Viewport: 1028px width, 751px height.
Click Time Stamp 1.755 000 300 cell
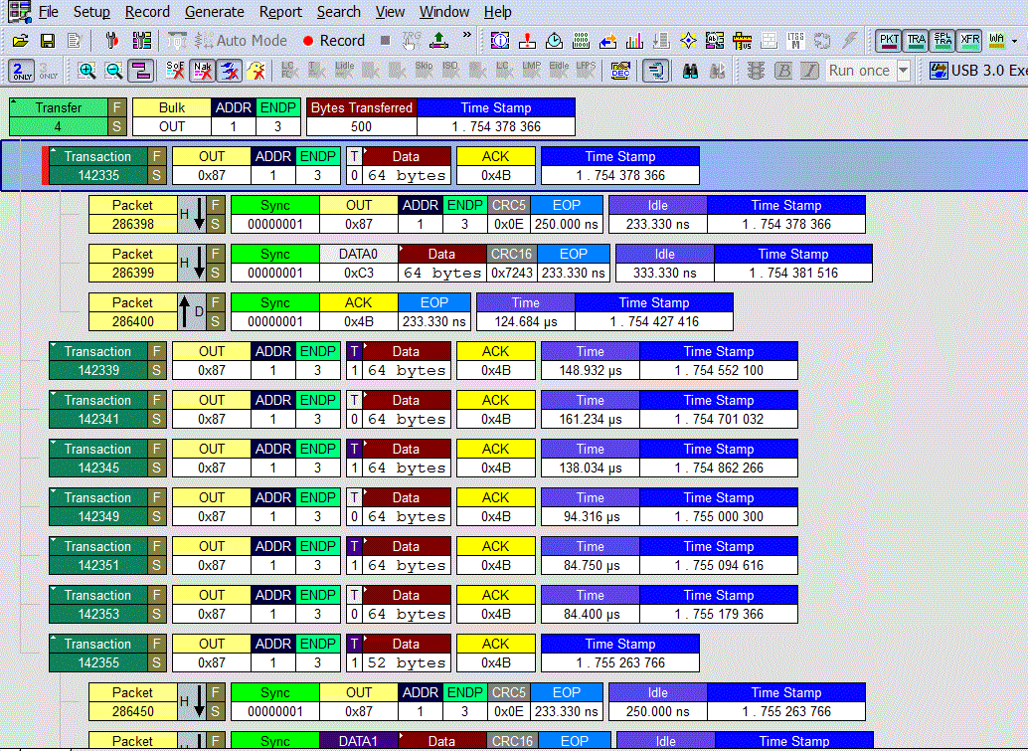click(719, 507)
